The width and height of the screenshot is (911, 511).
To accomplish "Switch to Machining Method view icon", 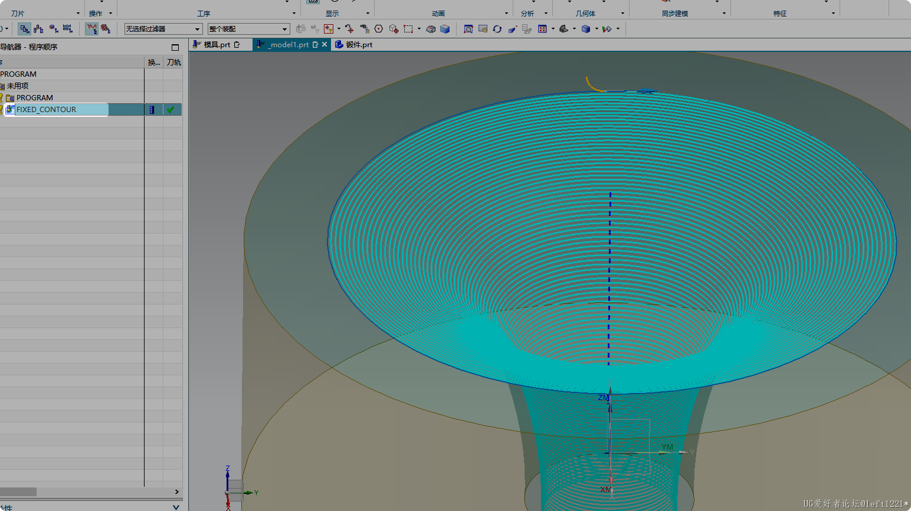I will click(67, 29).
